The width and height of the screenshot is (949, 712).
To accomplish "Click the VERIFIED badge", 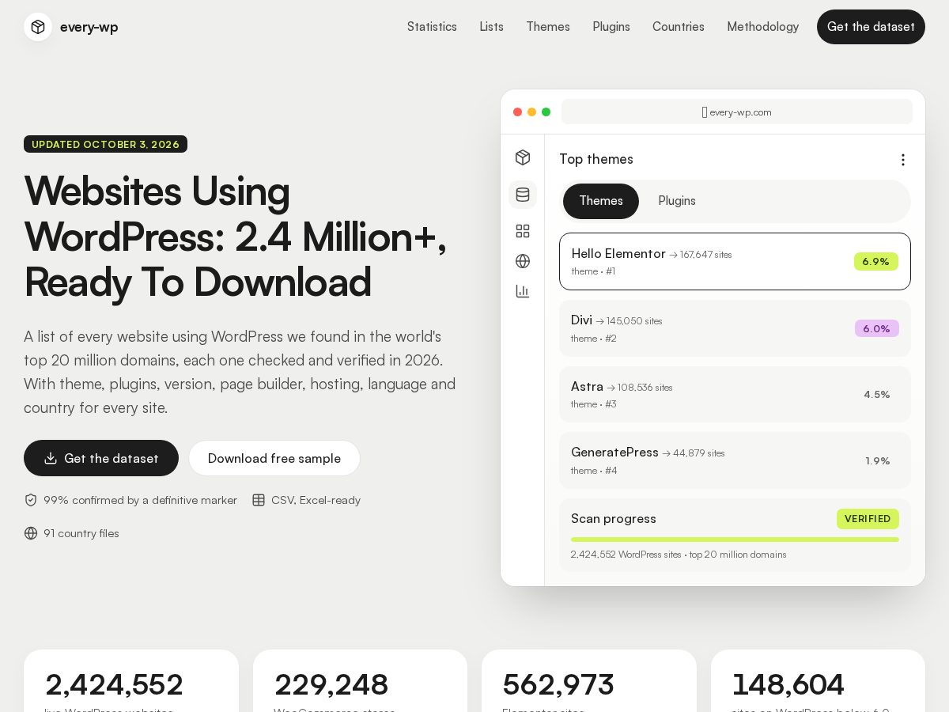I will coord(868,519).
